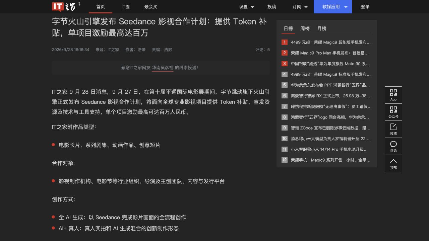429x241 pixels.
Task: Click the bullet 全 AI 生成
Action: (x=122, y=217)
